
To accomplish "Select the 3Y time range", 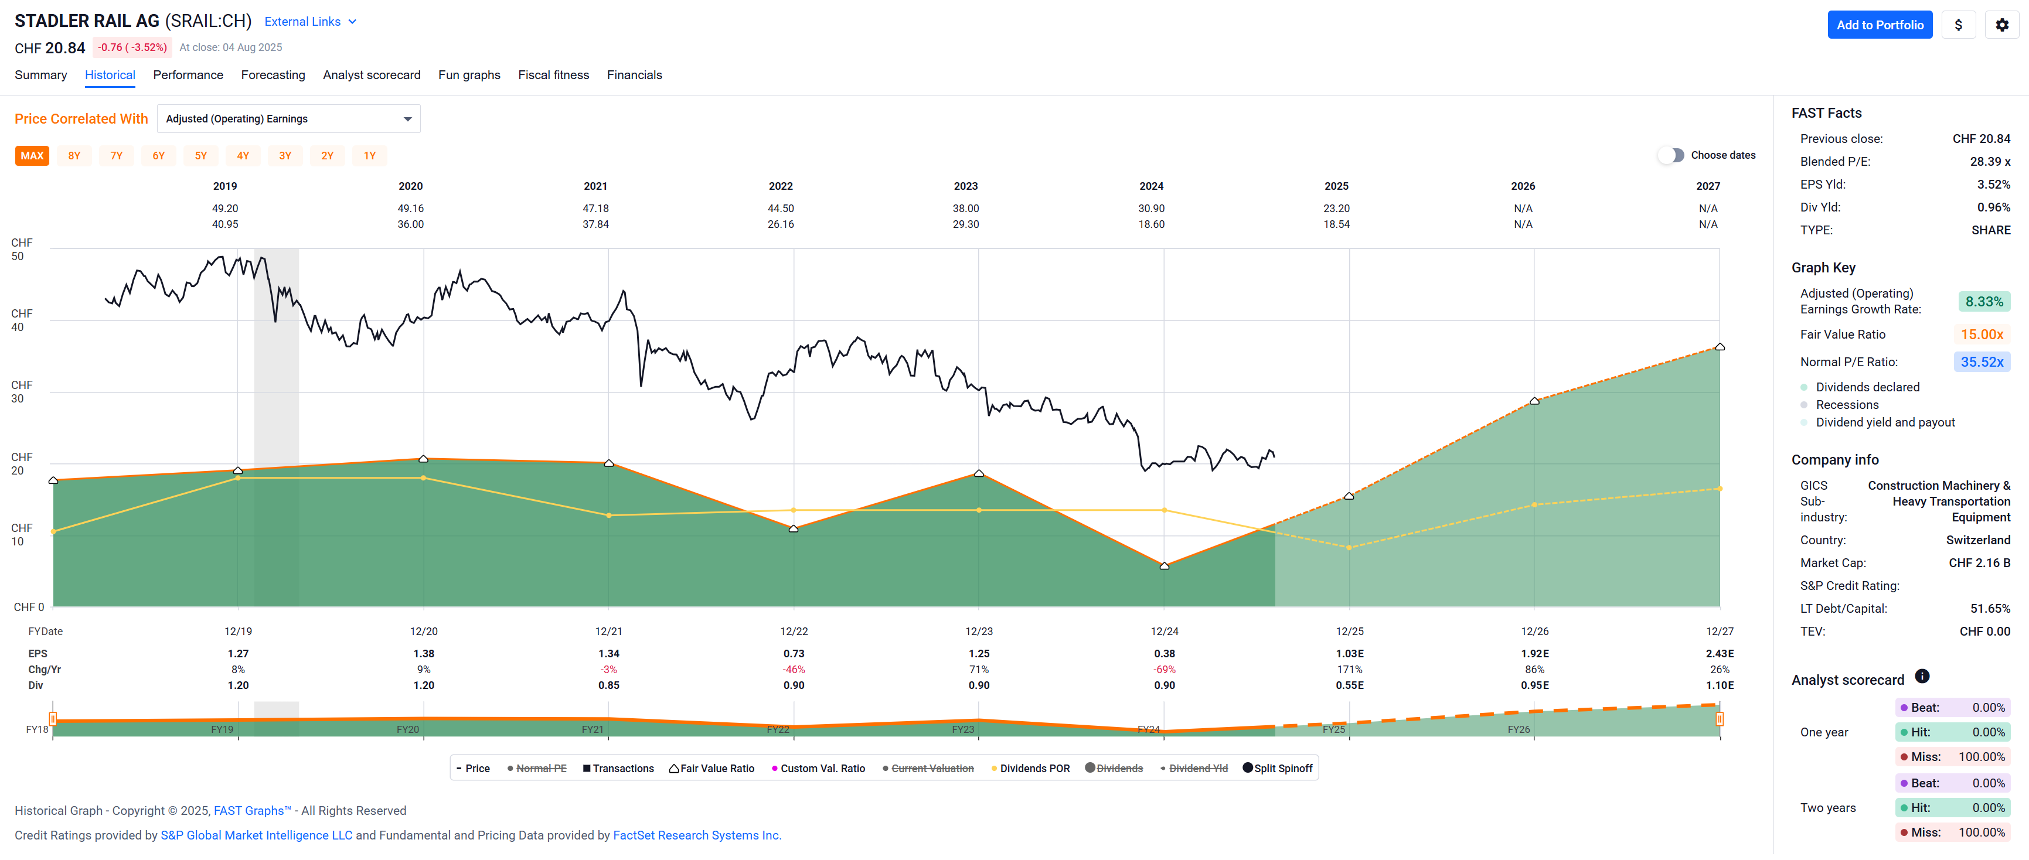I will [285, 156].
